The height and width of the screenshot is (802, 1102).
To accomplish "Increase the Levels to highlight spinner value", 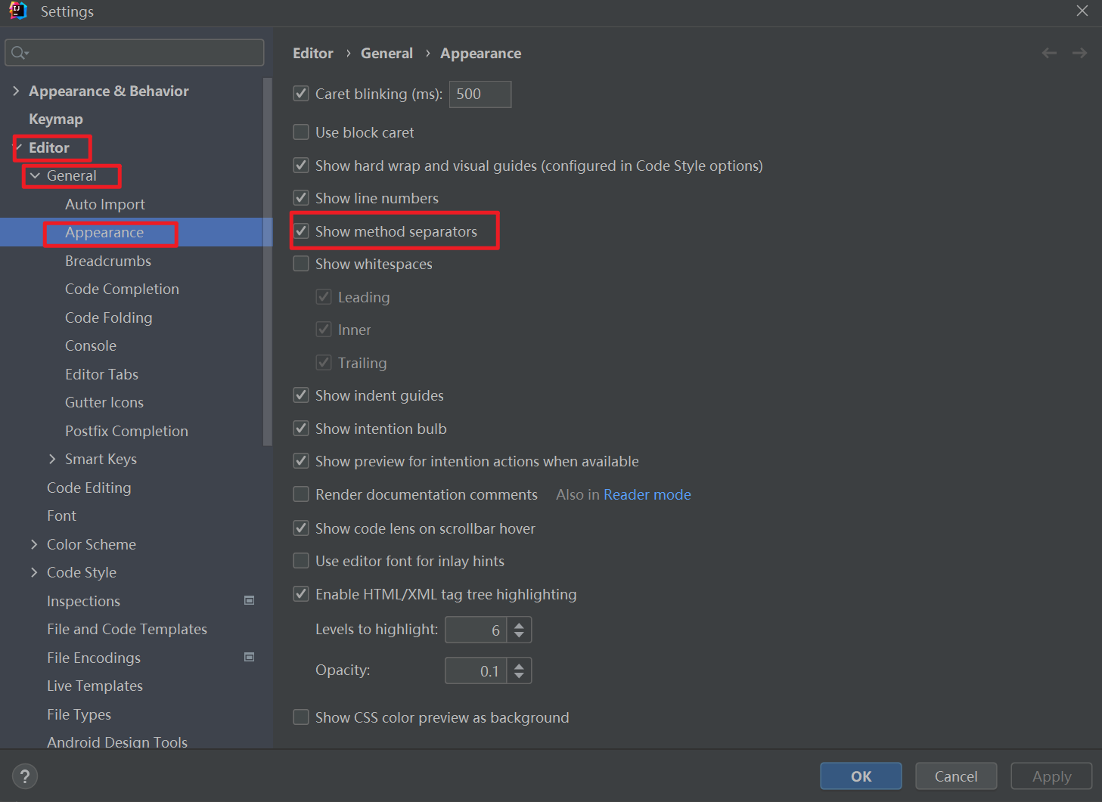I will 519,624.
